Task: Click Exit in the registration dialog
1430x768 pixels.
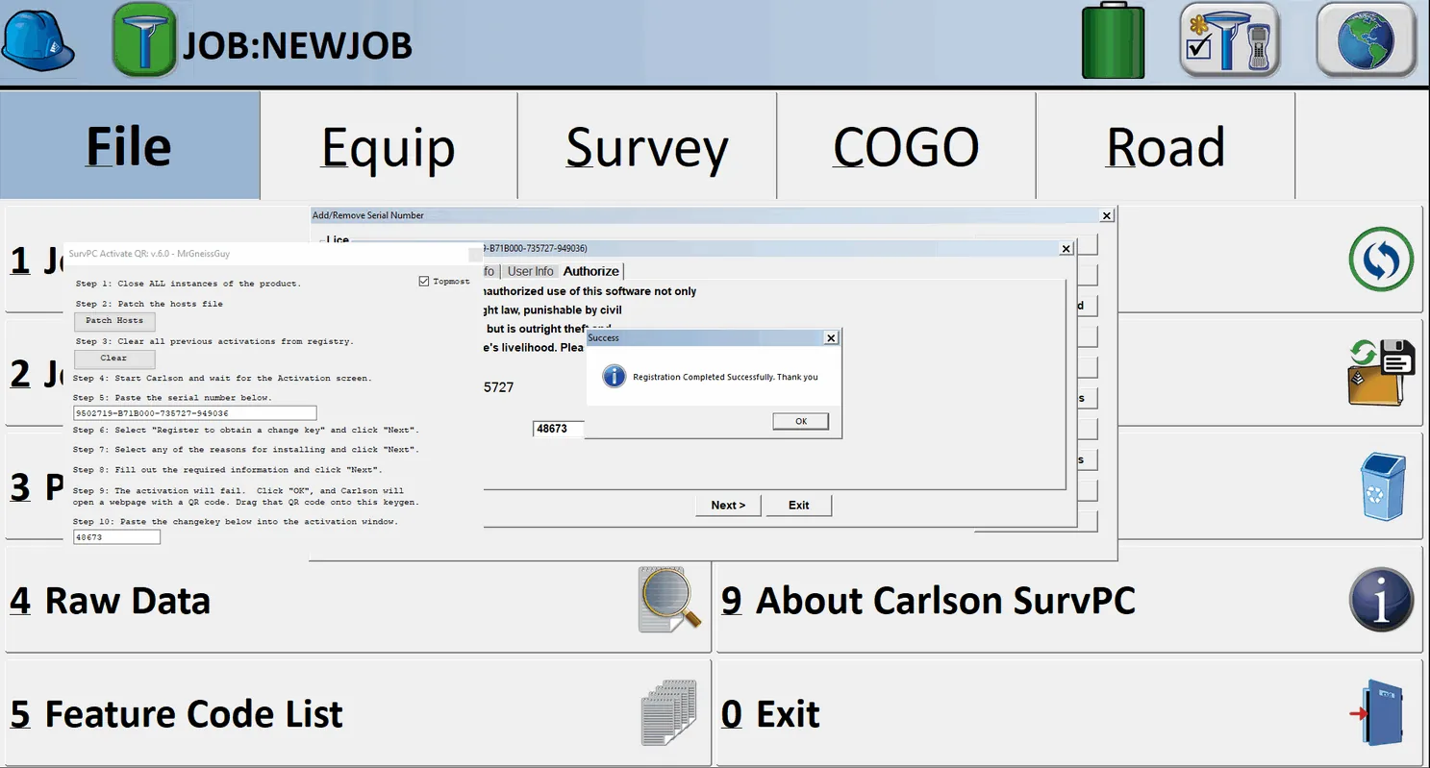Action: 799,505
